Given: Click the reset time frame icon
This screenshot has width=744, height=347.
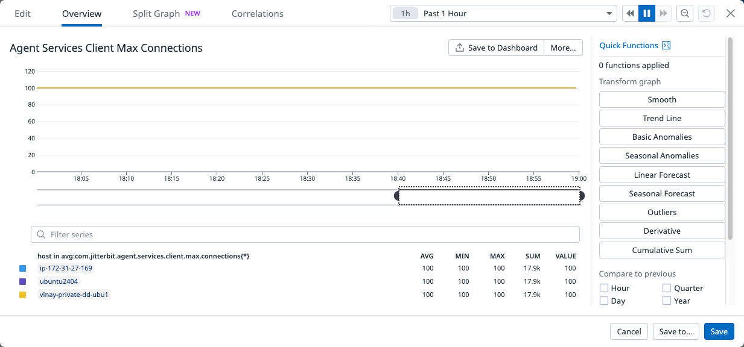Looking at the screenshot, I should pos(706,13).
